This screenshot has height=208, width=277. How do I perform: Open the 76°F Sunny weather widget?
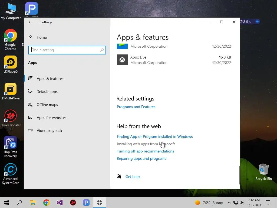coord(209,203)
